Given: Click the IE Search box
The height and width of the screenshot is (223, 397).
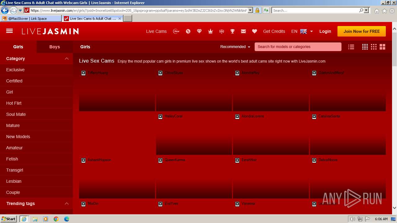Looking at the screenshot, I should point(315,10).
